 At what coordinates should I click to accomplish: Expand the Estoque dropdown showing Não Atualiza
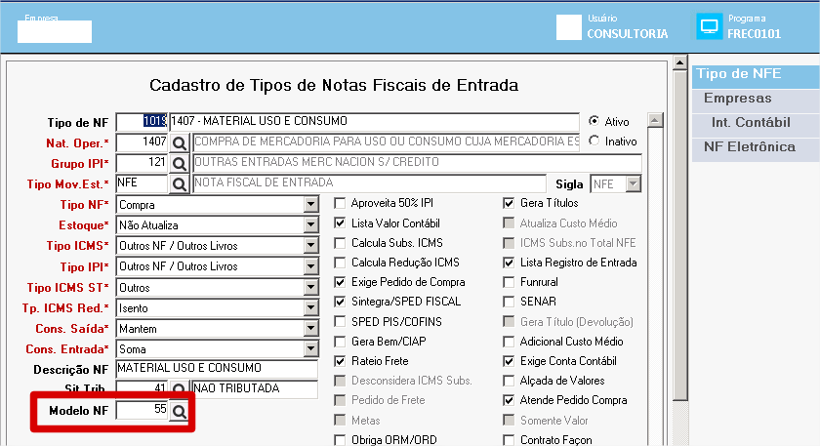click(x=310, y=224)
